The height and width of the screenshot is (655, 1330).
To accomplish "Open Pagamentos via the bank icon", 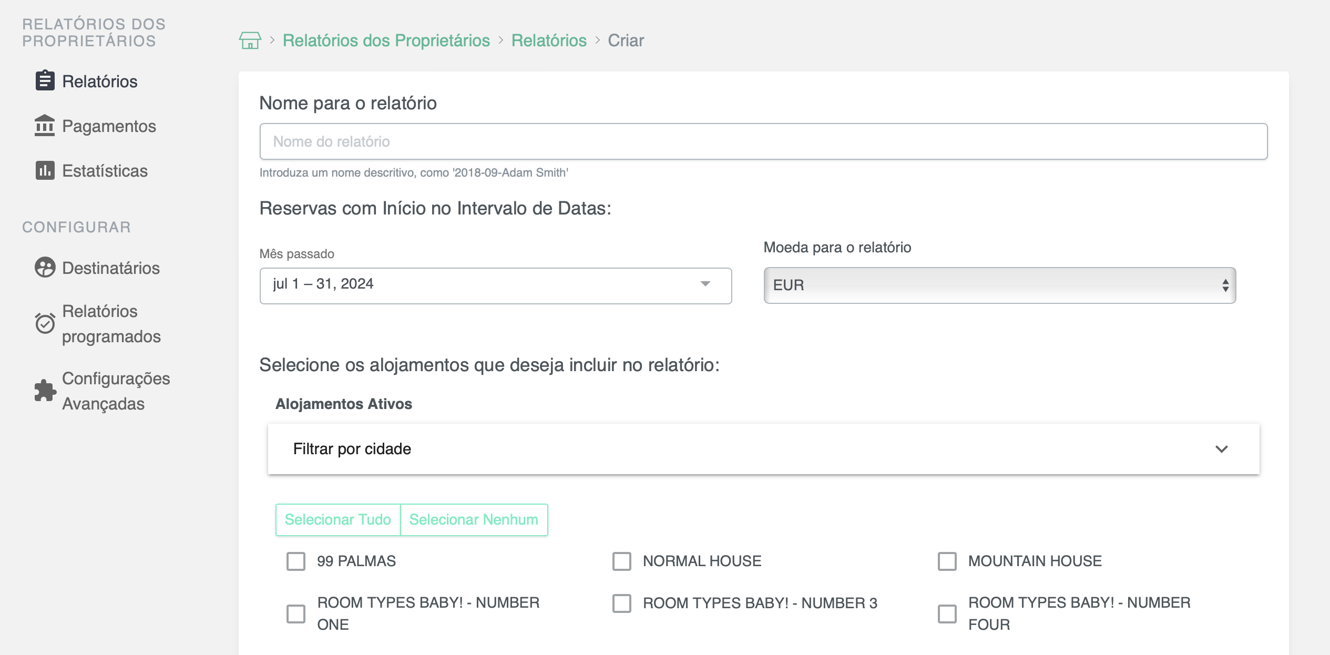I will (45, 126).
